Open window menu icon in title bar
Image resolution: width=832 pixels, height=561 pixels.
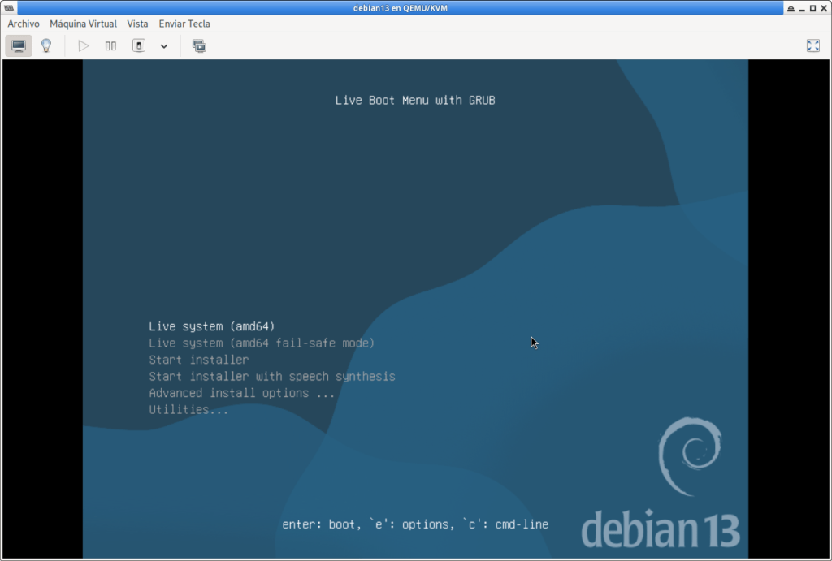point(8,8)
